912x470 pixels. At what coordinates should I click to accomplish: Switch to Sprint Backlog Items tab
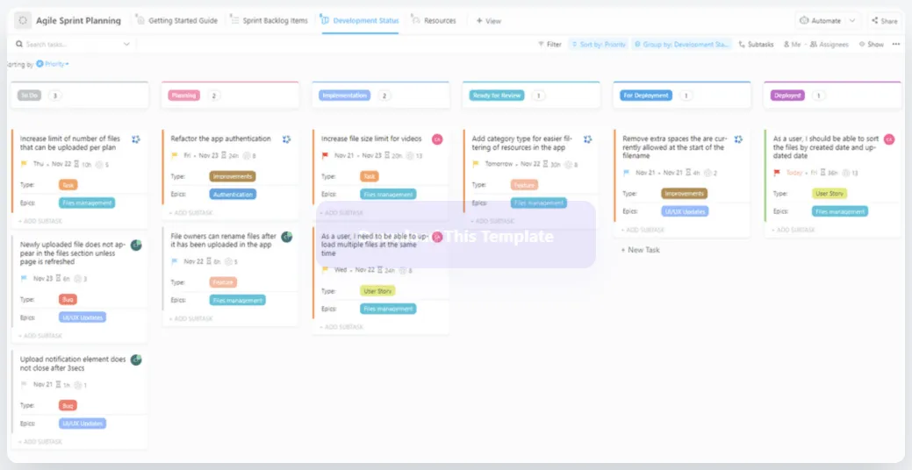click(269, 20)
